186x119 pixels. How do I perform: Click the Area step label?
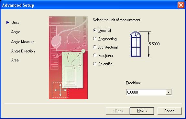(15, 60)
